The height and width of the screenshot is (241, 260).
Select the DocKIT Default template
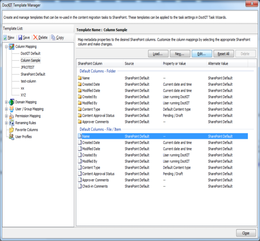coord(31,53)
